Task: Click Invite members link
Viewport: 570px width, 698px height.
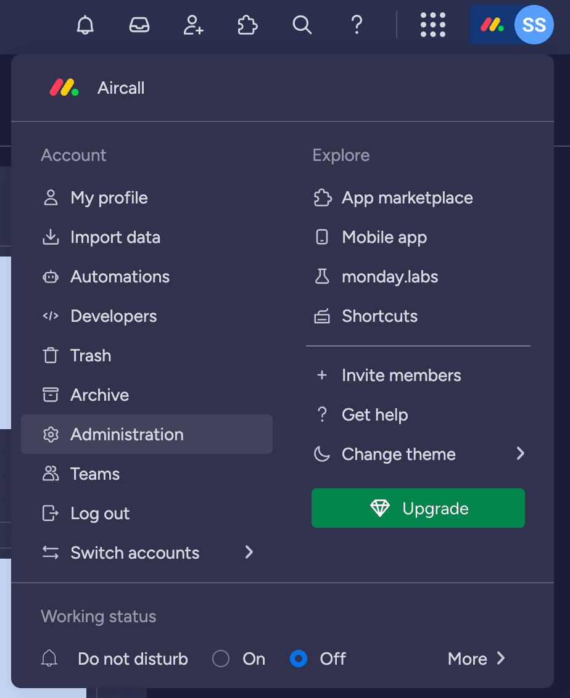Action: point(401,376)
